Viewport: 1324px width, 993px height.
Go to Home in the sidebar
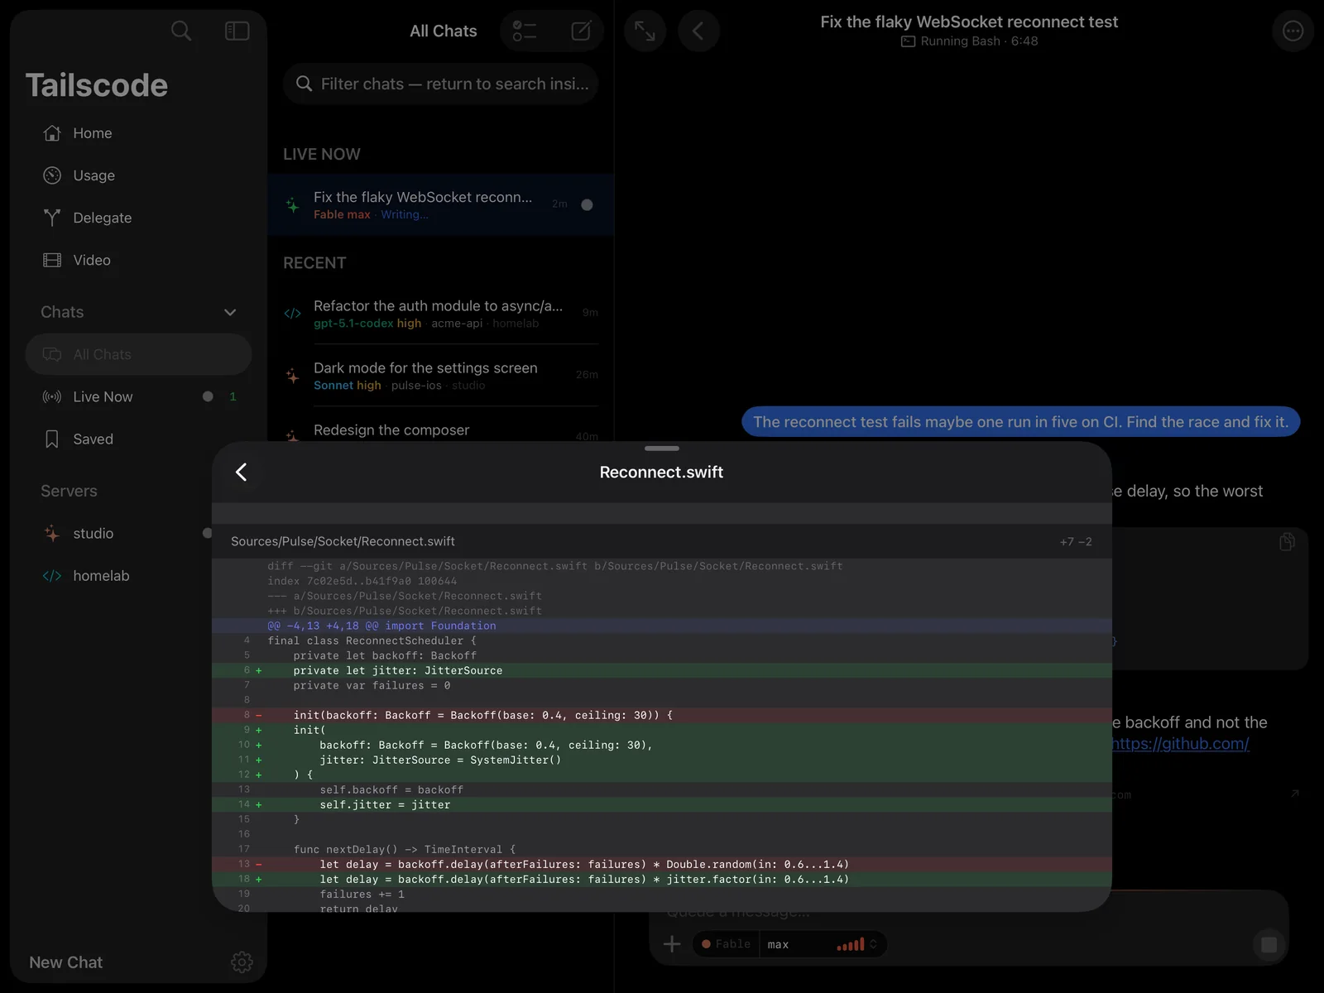[x=138, y=133]
